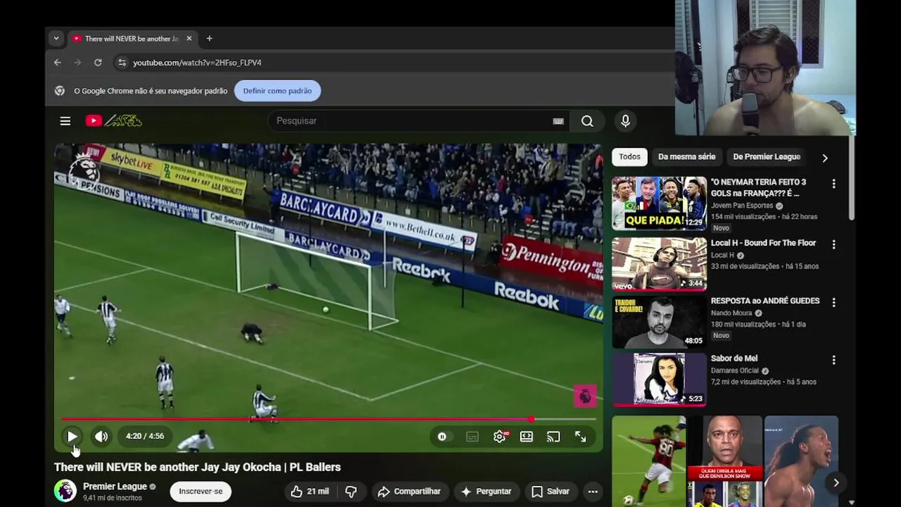The height and width of the screenshot is (507, 901).
Task: Open video settings gear
Action: pyautogui.click(x=500, y=437)
